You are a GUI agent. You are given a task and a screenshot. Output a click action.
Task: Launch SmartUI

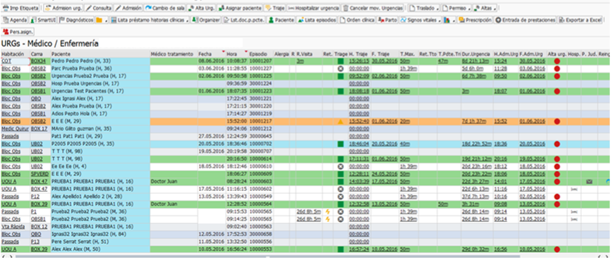tap(43, 20)
